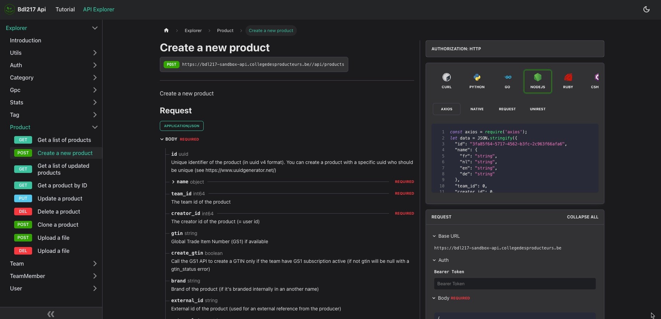Open Get a product by ID
661x319 pixels.
pos(57,185)
